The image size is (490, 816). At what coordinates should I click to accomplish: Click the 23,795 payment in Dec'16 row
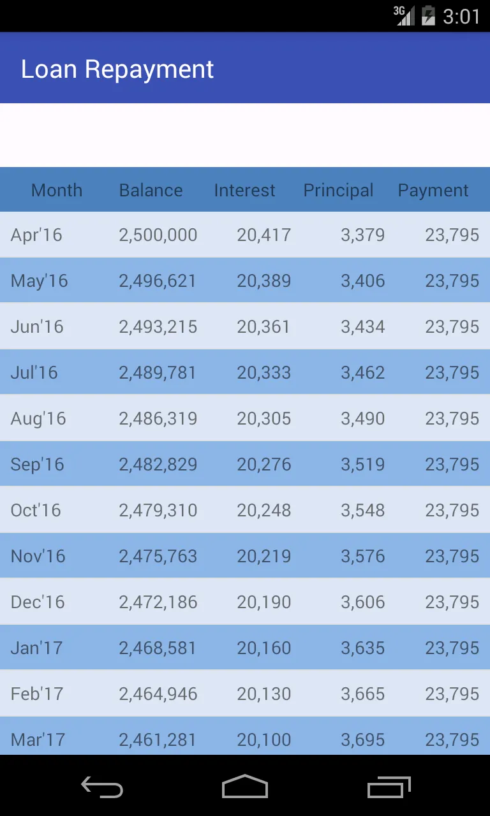pos(452,602)
